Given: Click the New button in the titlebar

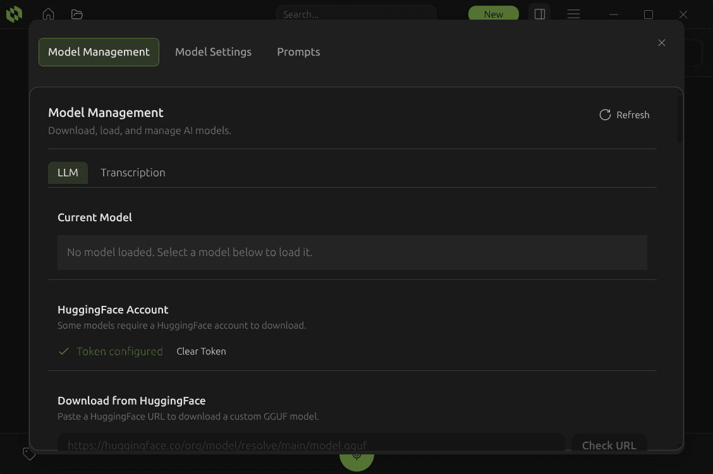Looking at the screenshot, I should (494, 14).
